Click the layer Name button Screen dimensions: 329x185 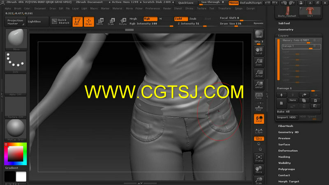pos(293,100)
